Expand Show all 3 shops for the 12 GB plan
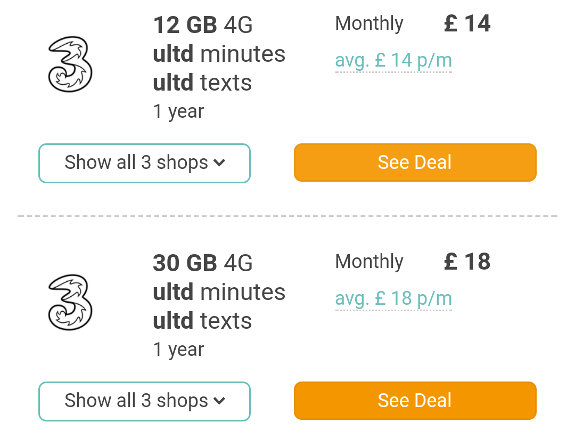Image resolution: width=575 pixels, height=430 pixels. (144, 163)
